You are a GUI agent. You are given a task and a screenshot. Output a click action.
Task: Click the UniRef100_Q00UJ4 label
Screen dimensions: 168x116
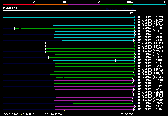(151, 89)
